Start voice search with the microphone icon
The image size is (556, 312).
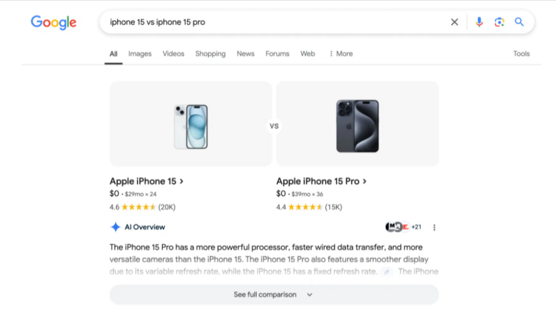point(479,22)
